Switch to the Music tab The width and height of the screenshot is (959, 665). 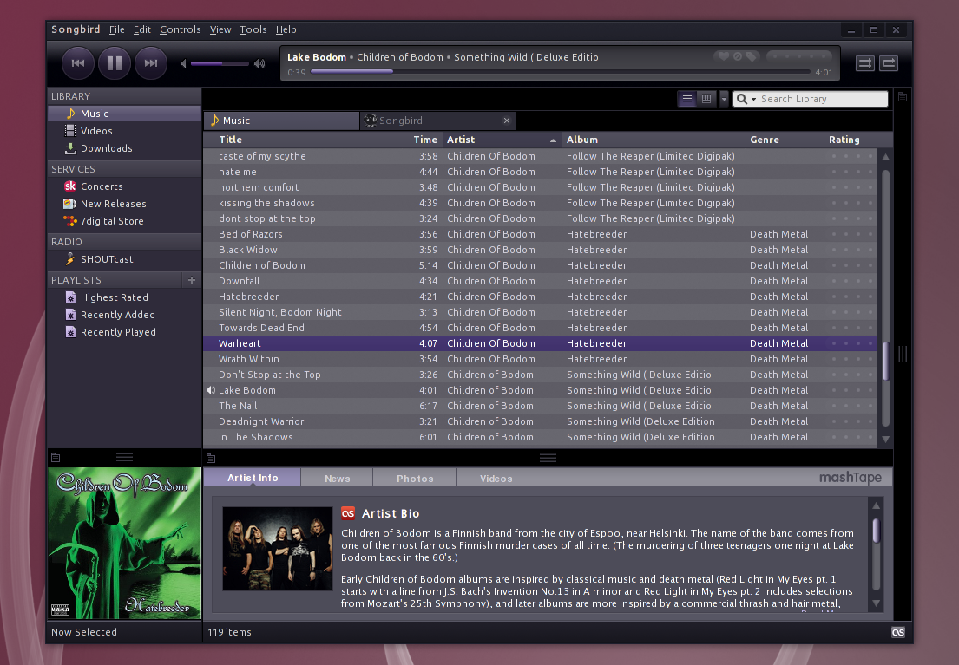coord(281,121)
